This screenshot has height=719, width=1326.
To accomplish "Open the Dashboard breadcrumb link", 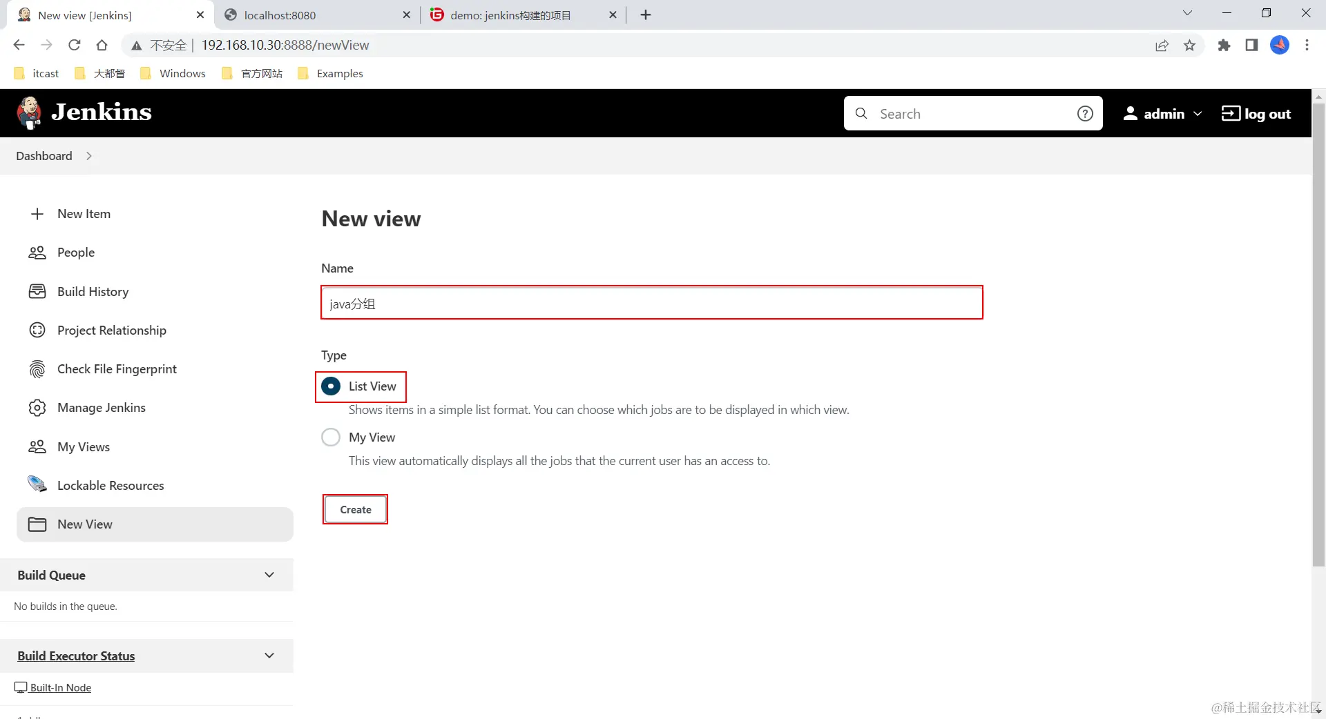I will point(44,156).
